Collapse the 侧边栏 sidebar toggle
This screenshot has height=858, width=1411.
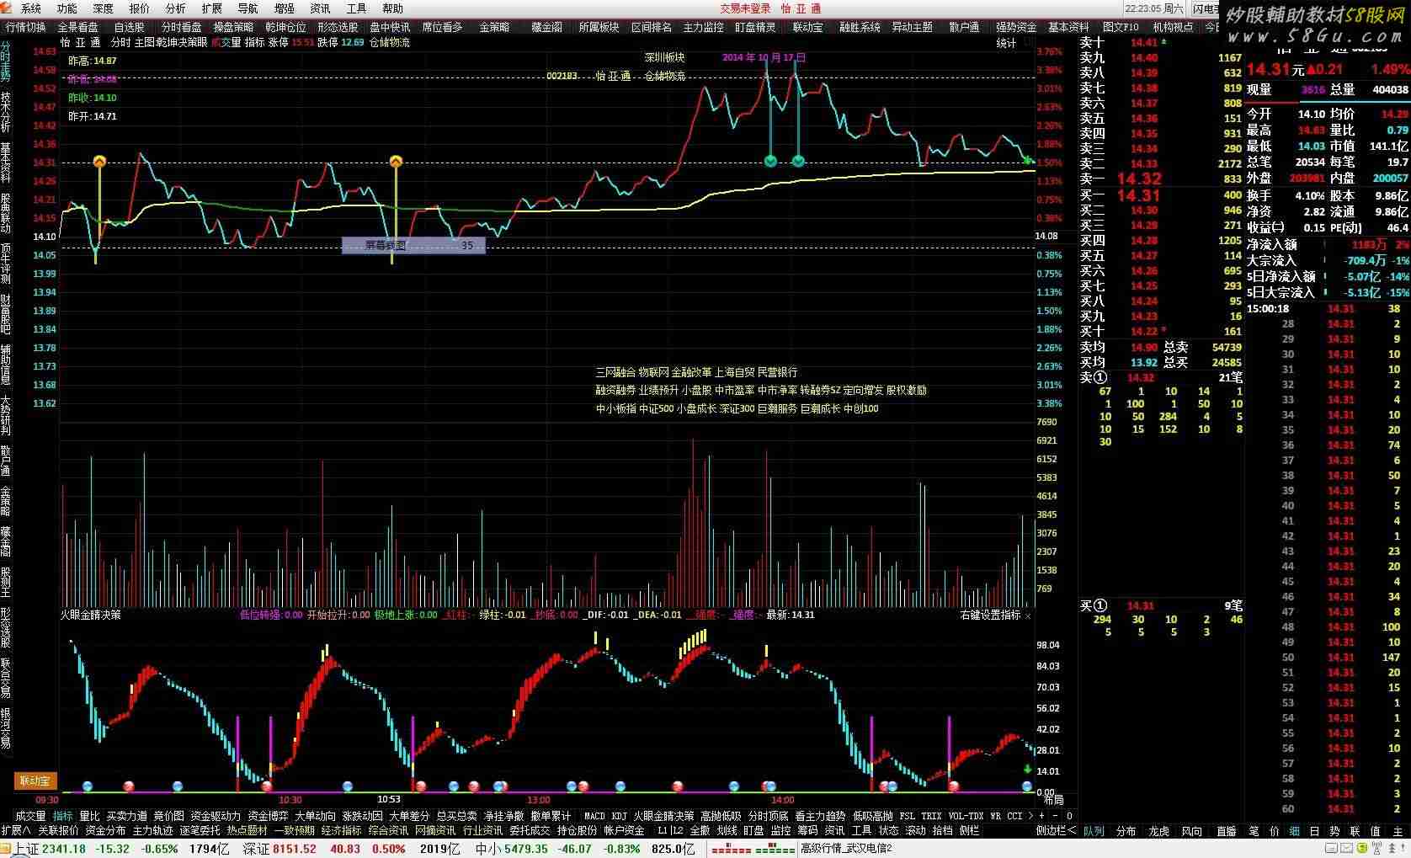(1056, 830)
